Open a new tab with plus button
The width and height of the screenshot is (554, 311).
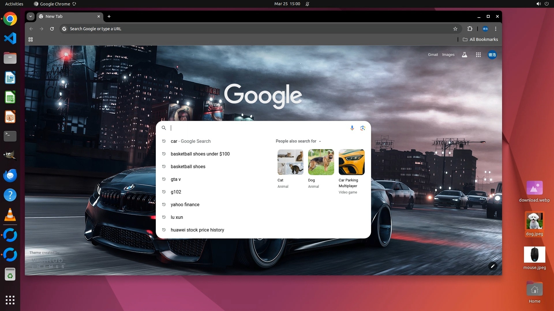(109, 16)
